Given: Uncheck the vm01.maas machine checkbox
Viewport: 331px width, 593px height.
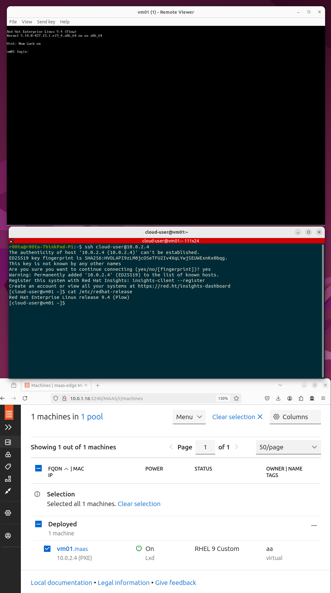Looking at the screenshot, I should pyautogui.click(x=47, y=549).
